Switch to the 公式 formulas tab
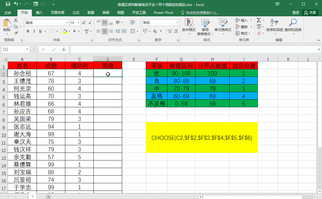The image size is (322, 199). [76, 13]
